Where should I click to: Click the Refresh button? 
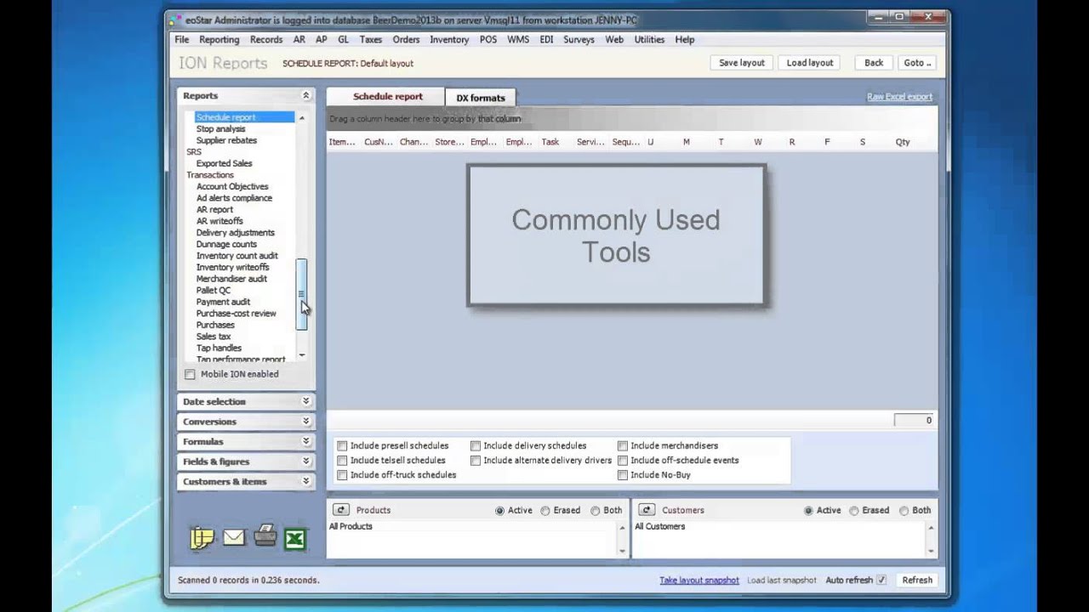917,580
